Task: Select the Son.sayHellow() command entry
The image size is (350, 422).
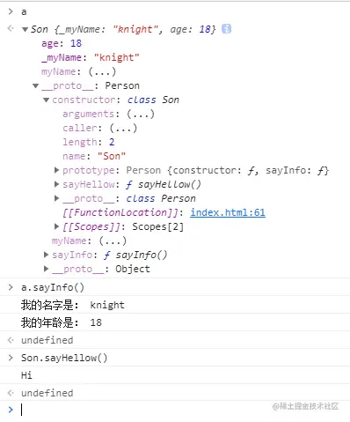Action: tap(64, 358)
